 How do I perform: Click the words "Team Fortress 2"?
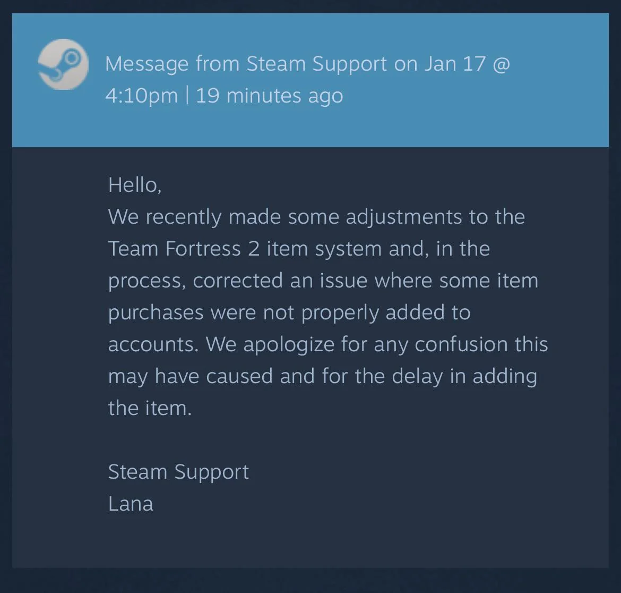click(184, 249)
